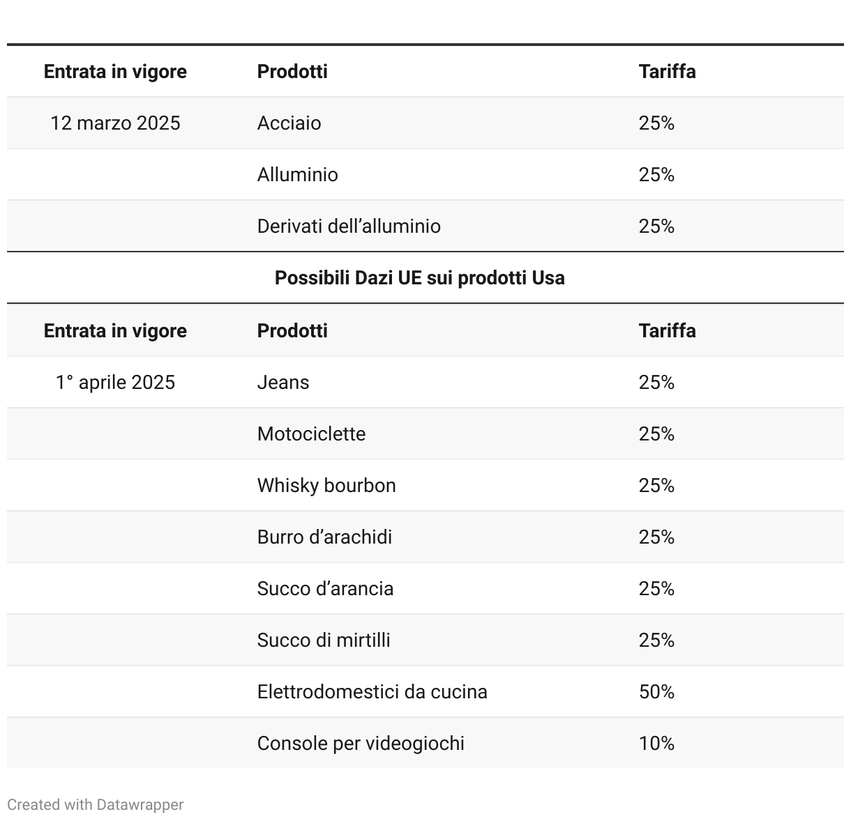851x821 pixels.
Task: Select the "1° aprile 2025" date cell
Action: pos(115,383)
